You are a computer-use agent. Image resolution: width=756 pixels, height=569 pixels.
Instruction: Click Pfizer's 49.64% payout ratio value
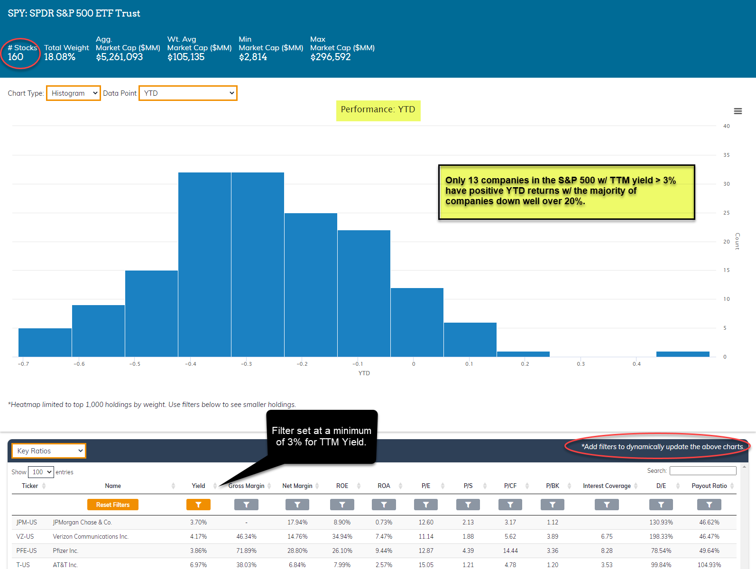[709, 551]
